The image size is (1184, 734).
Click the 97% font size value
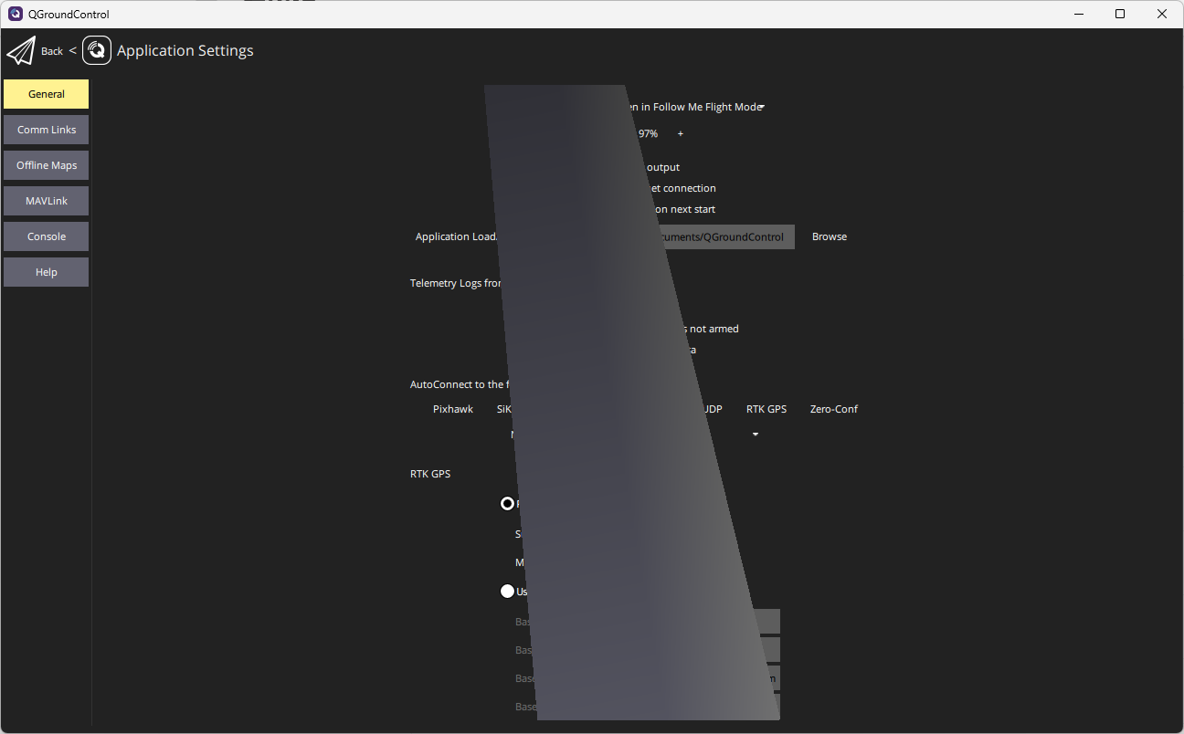(x=648, y=134)
